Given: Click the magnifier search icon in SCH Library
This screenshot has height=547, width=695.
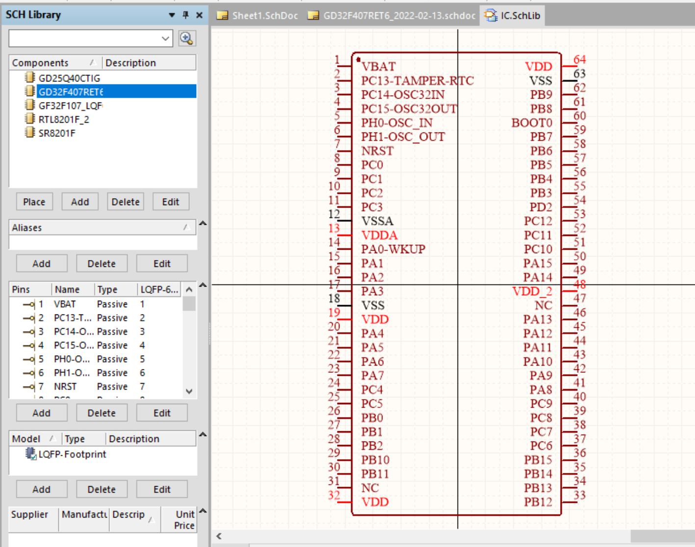Looking at the screenshot, I should click(x=186, y=38).
